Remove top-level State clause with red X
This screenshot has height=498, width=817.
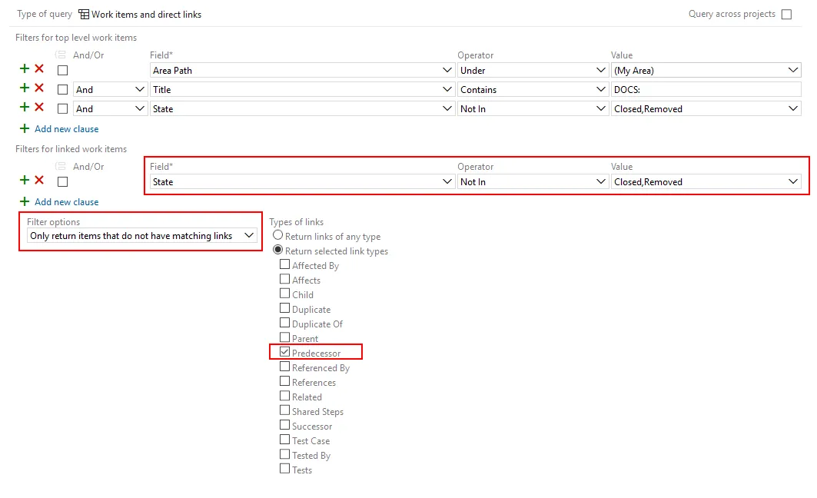point(39,108)
